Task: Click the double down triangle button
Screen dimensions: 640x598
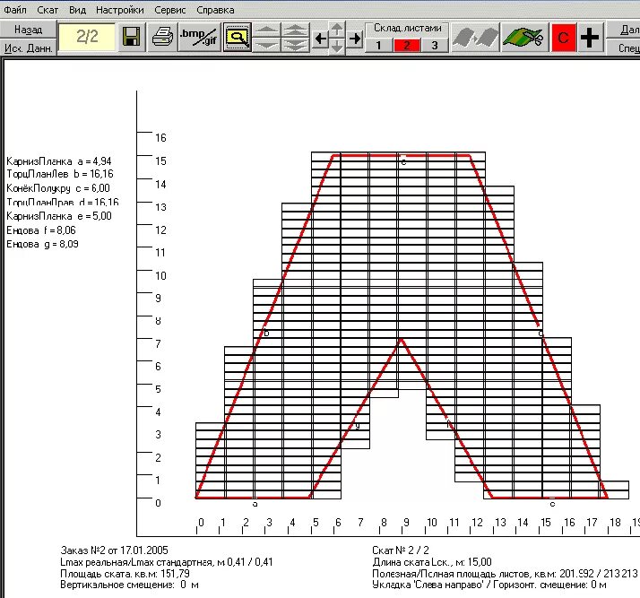Action: pos(296,45)
